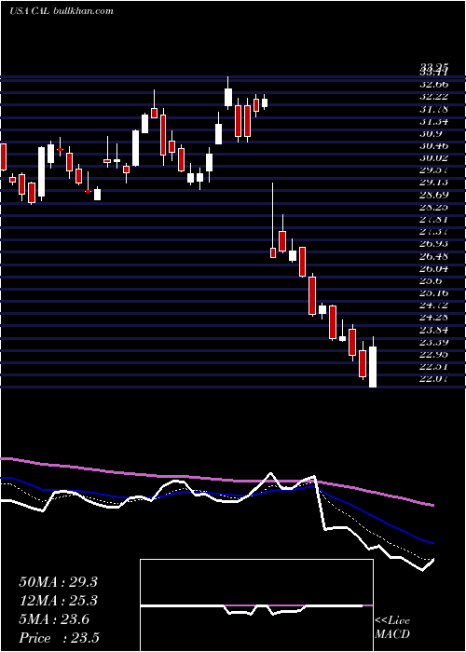Click the 25.6 price axis label

[431, 280]
